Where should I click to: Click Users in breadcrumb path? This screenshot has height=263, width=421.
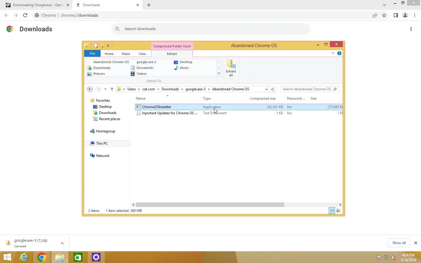click(x=132, y=89)
